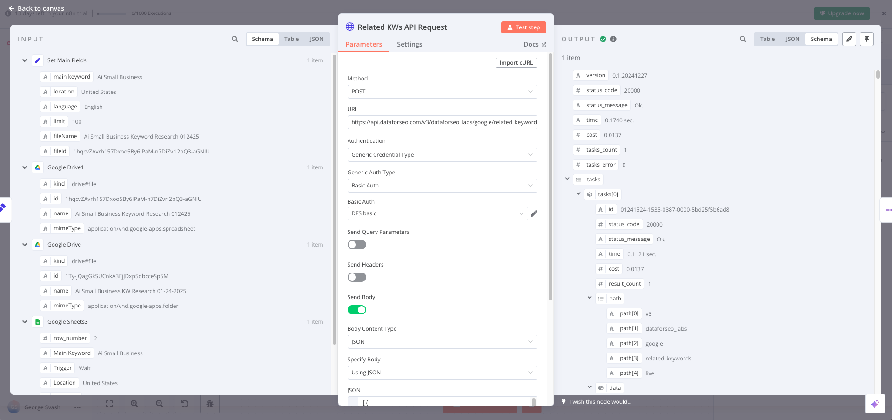The image size is (892, 420).
Task: Click Back to canvas link
Action: (36, 8)
